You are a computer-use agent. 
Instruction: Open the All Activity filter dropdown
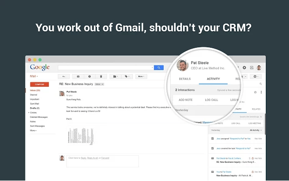coord(256,130)
